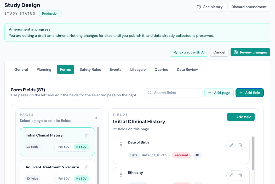Click the pages count badge 9

pyautogui.click(x=96, y=118)
